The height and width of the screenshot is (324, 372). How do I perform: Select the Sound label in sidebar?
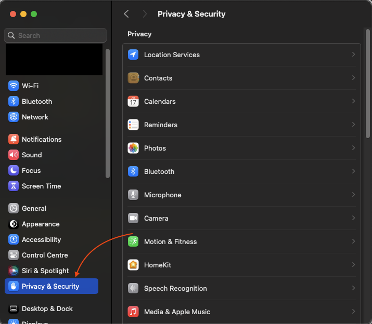[x=32, y=155]
